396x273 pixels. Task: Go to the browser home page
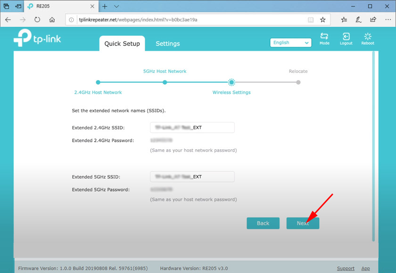point(52,20)
